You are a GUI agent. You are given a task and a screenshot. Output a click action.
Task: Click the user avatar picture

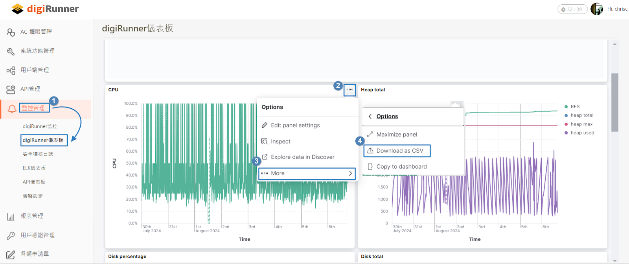tap(597, 9)
